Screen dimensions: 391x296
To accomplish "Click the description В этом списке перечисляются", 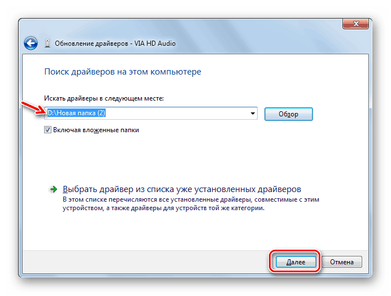I will pyautogui.click(x=191, y=204).
